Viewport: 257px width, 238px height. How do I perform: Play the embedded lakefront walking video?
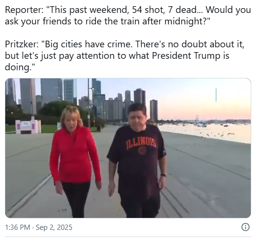click(128, 148)
